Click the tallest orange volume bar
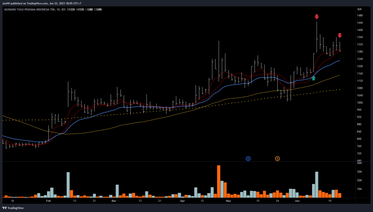 (219, 181)
